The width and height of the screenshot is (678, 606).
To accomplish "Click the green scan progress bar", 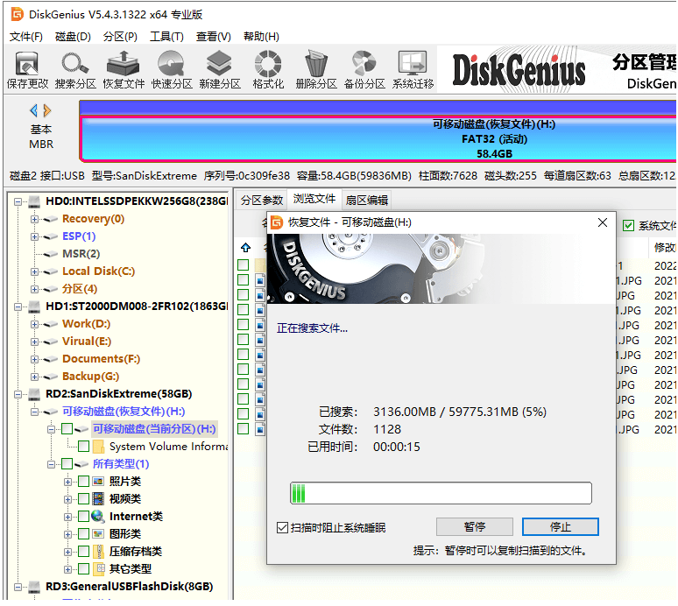I will pyautogui.click(x=441, y=493).
